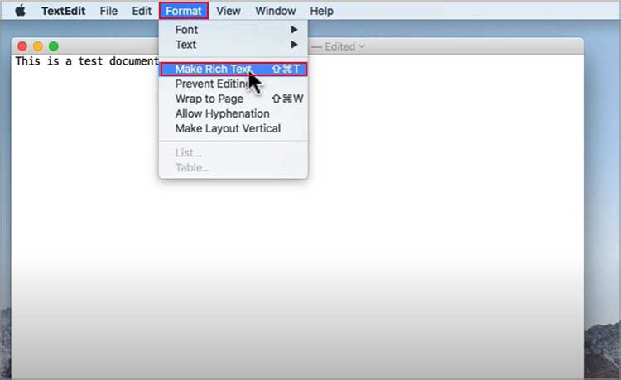Click the red close window button
Image resolution: width=621 pixels, height=380 pixels.
(x=22, y=46)
